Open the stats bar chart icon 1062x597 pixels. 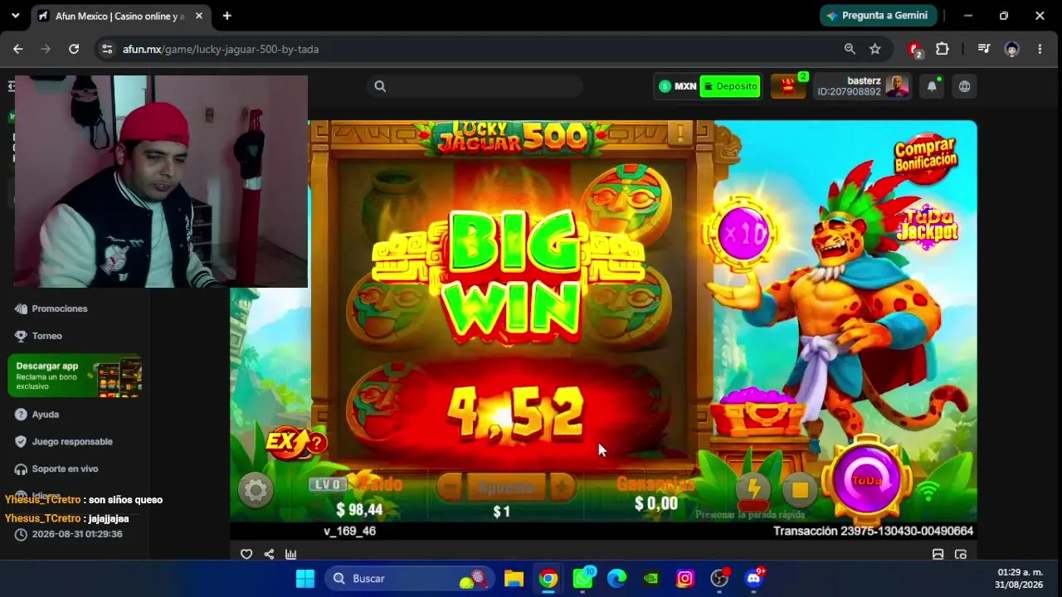tap(291, 555)
